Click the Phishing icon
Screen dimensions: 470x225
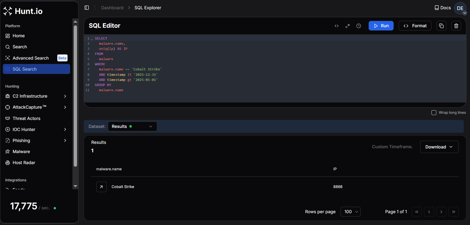(8, 140)
